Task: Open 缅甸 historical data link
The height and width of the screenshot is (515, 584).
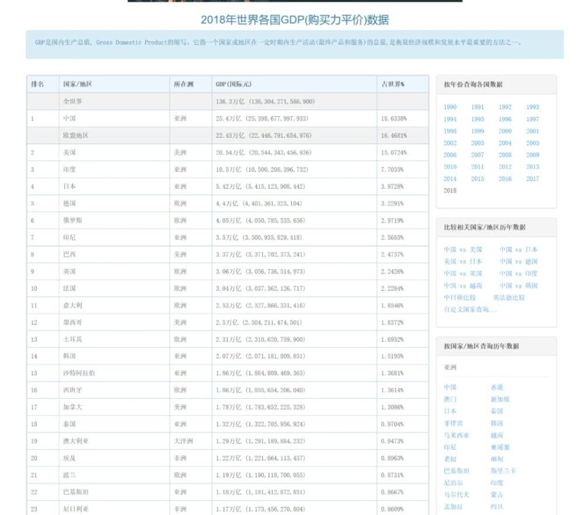Action: pyautogui.click(x=497, y=459)
